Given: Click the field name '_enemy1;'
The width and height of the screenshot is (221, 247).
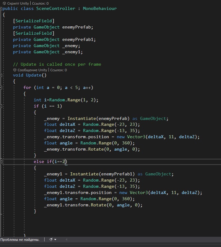Looking at the screenshot, I should [72, 52].
